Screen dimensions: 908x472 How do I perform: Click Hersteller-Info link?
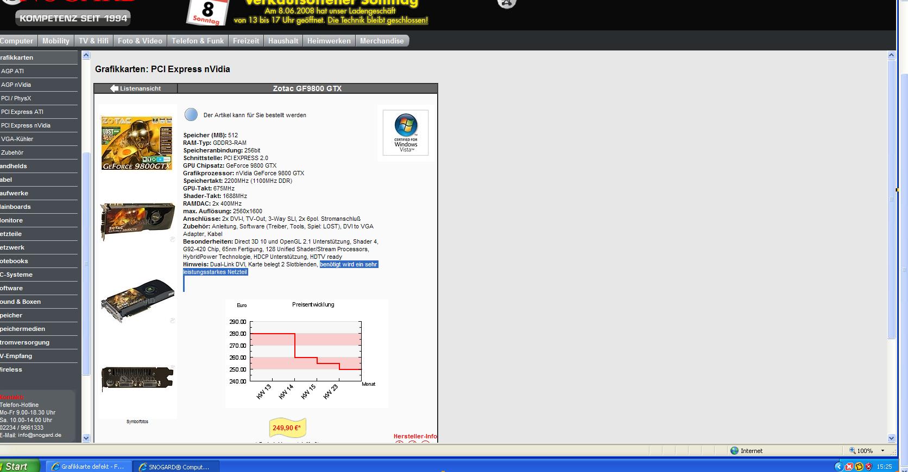415,436
